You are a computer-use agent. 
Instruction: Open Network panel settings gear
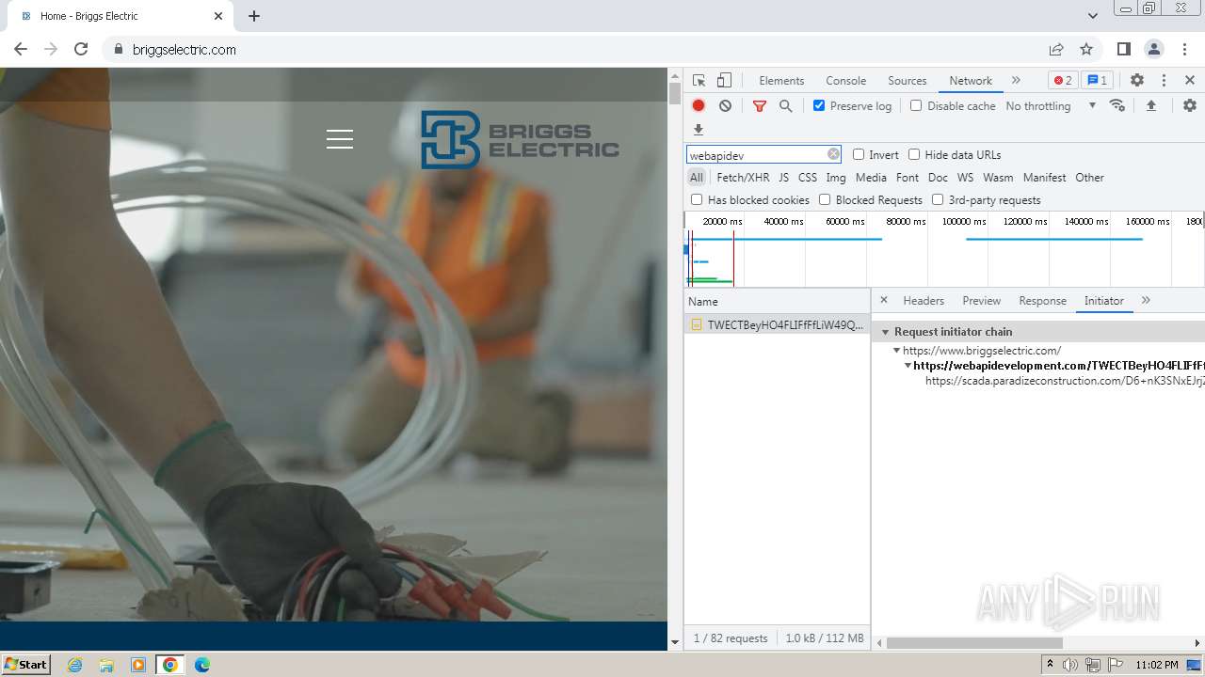tap(1190, 105)
